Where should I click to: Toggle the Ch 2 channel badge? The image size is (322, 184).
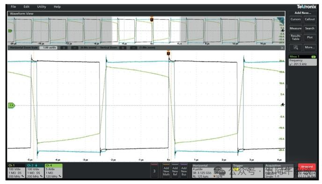tap(35, 170)
